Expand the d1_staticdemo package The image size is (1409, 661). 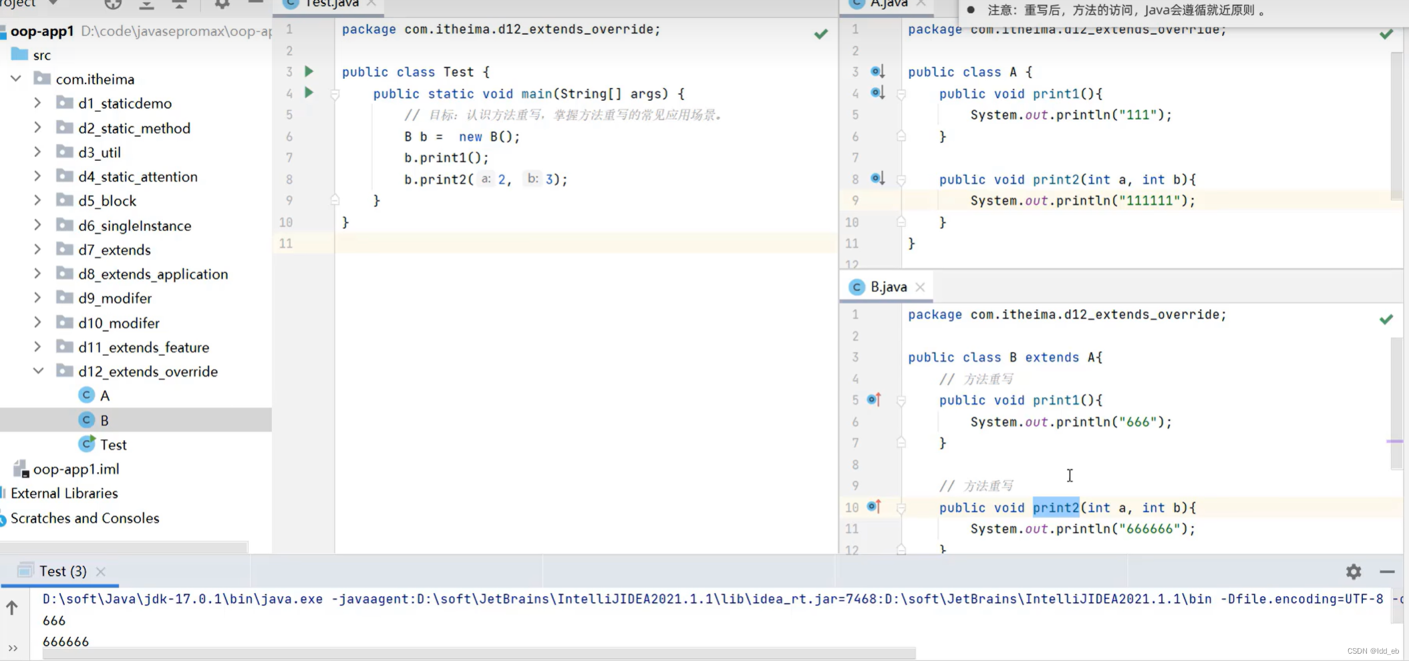(x=38, y=103)
